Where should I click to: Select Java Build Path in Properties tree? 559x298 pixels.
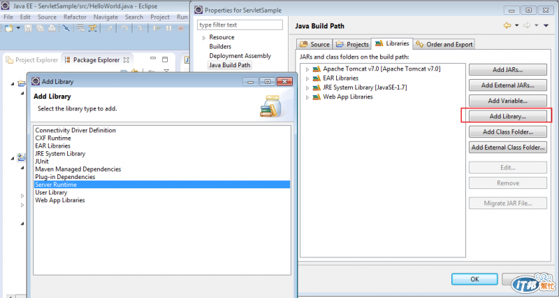click(230, 65)
